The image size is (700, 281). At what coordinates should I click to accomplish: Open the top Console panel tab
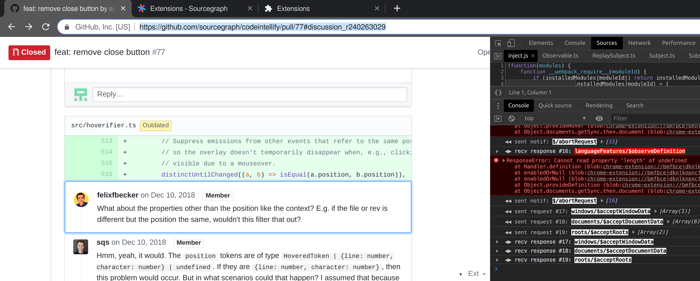tap(575, 43)
